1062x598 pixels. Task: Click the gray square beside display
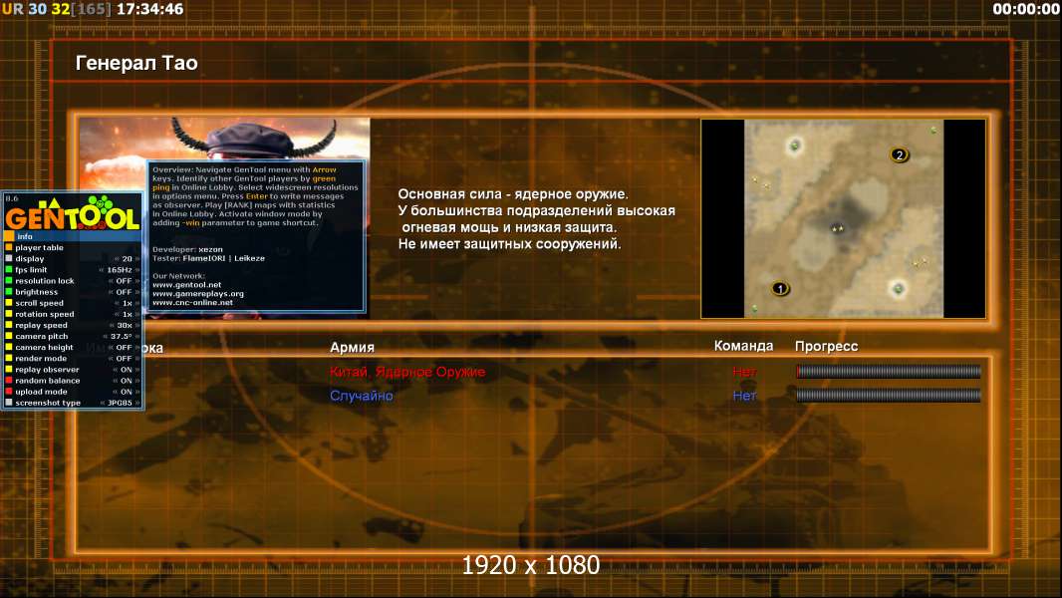tap(9, 259)
